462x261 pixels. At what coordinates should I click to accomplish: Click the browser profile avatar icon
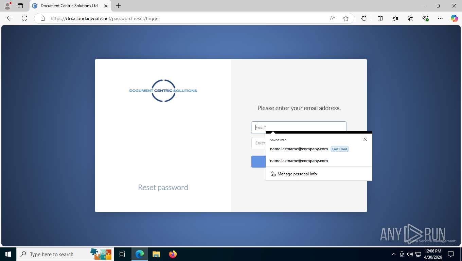point(7,6)
